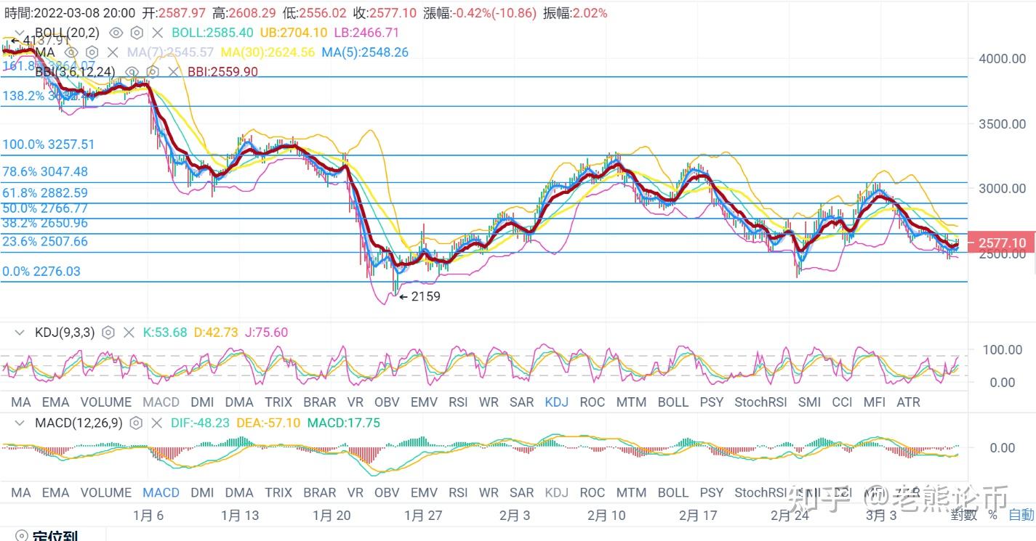Select VOLUME tab below the MACD chart
Screen dimensions: 1036x541
[106, 492]
